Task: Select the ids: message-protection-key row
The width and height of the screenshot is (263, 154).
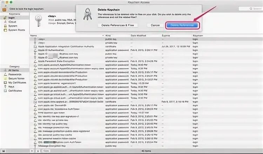Action: point(146,127)
